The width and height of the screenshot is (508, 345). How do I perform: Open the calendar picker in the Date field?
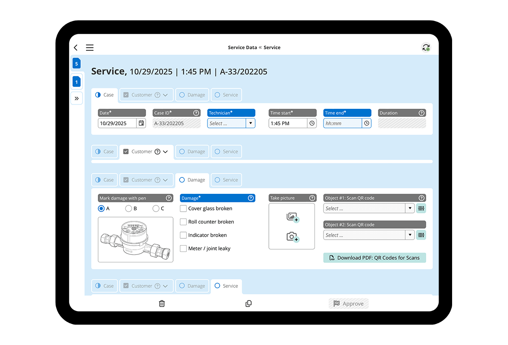click(141, 123)
